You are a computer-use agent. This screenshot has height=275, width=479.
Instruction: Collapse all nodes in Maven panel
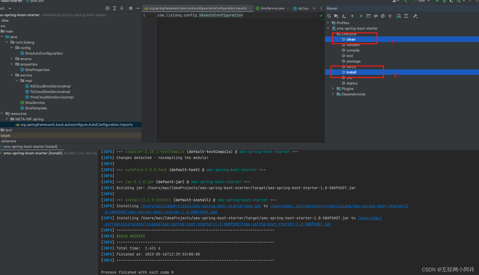click(x=390, y=16)
